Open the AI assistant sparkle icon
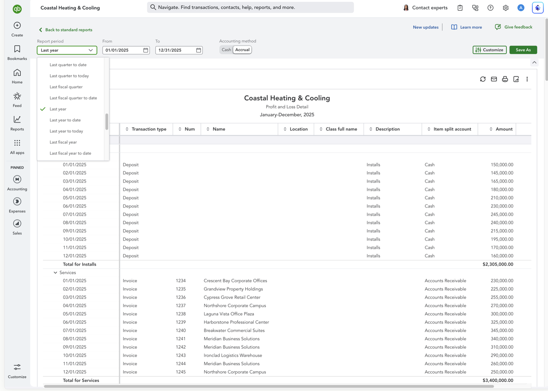548x391 pixels. coord(538,8)
